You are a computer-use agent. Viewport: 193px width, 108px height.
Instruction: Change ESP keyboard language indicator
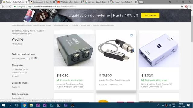(174, 105)
